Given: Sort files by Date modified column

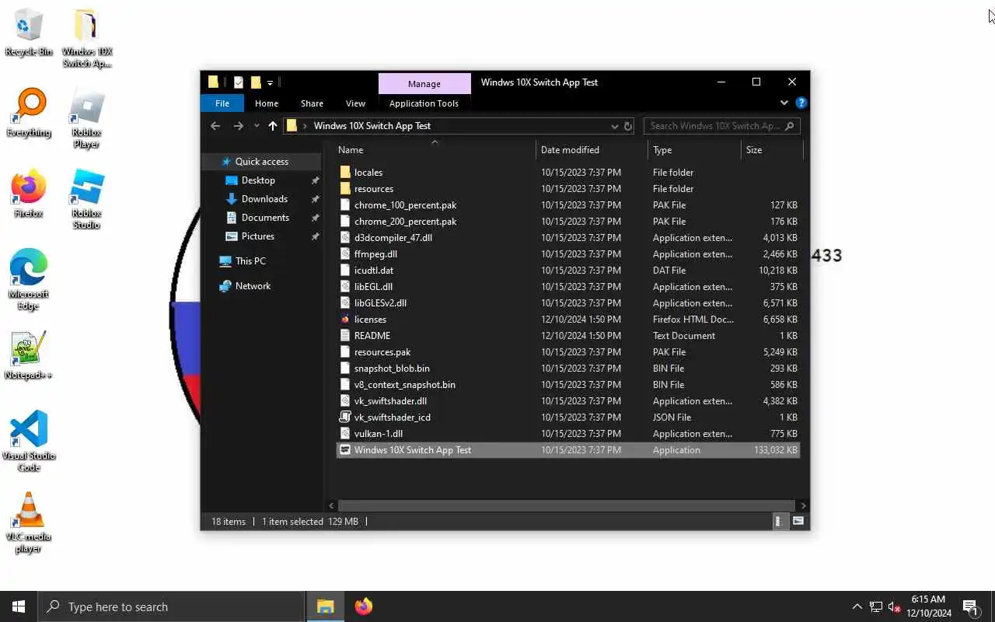Looking at the screenshot, I should [592, 150].
